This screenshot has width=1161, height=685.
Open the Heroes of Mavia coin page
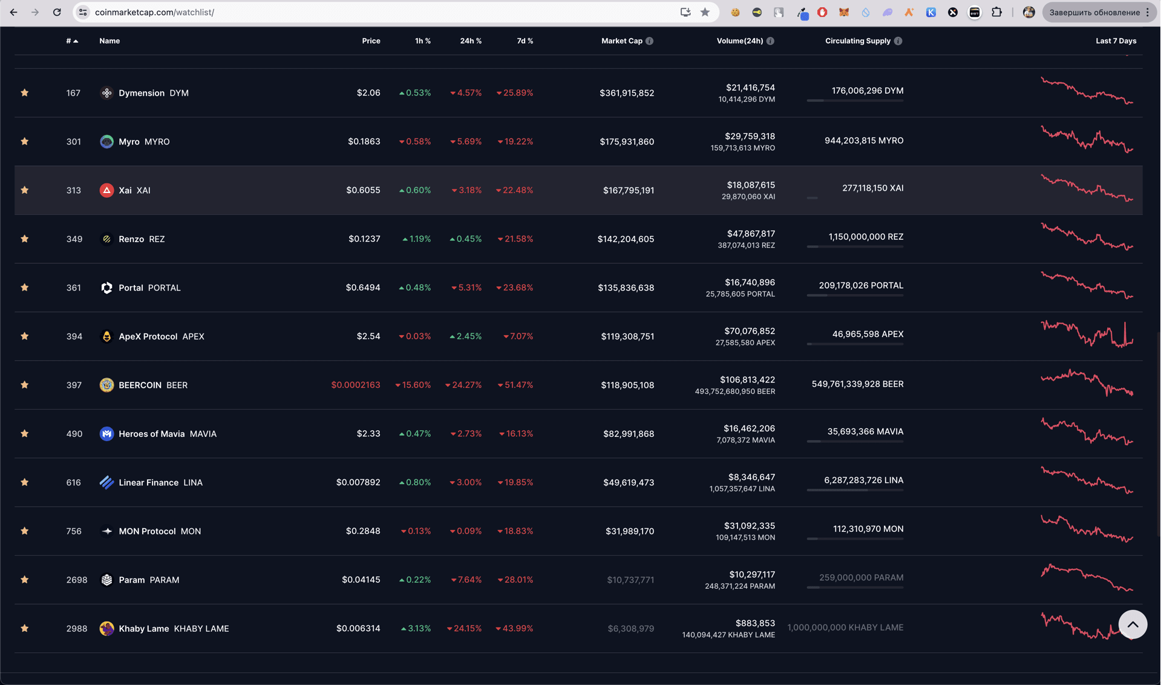pyautogui.click(x=151, y=434)
